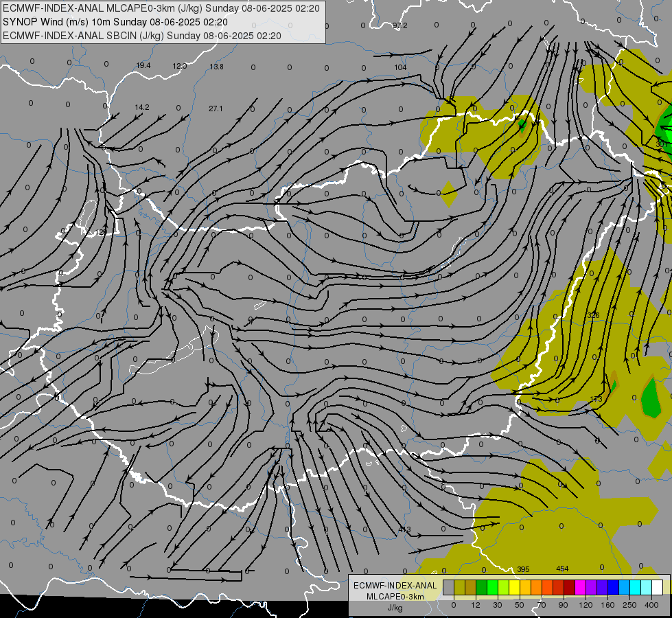Screen dimensions: 672x618
Task: Click the bright green legend swatch
Action: [x=492, y=587]
